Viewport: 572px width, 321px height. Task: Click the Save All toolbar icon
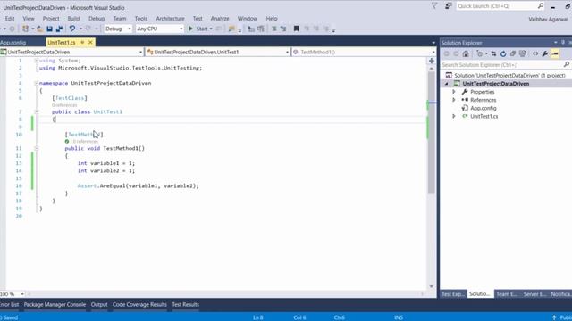(59, 29)
